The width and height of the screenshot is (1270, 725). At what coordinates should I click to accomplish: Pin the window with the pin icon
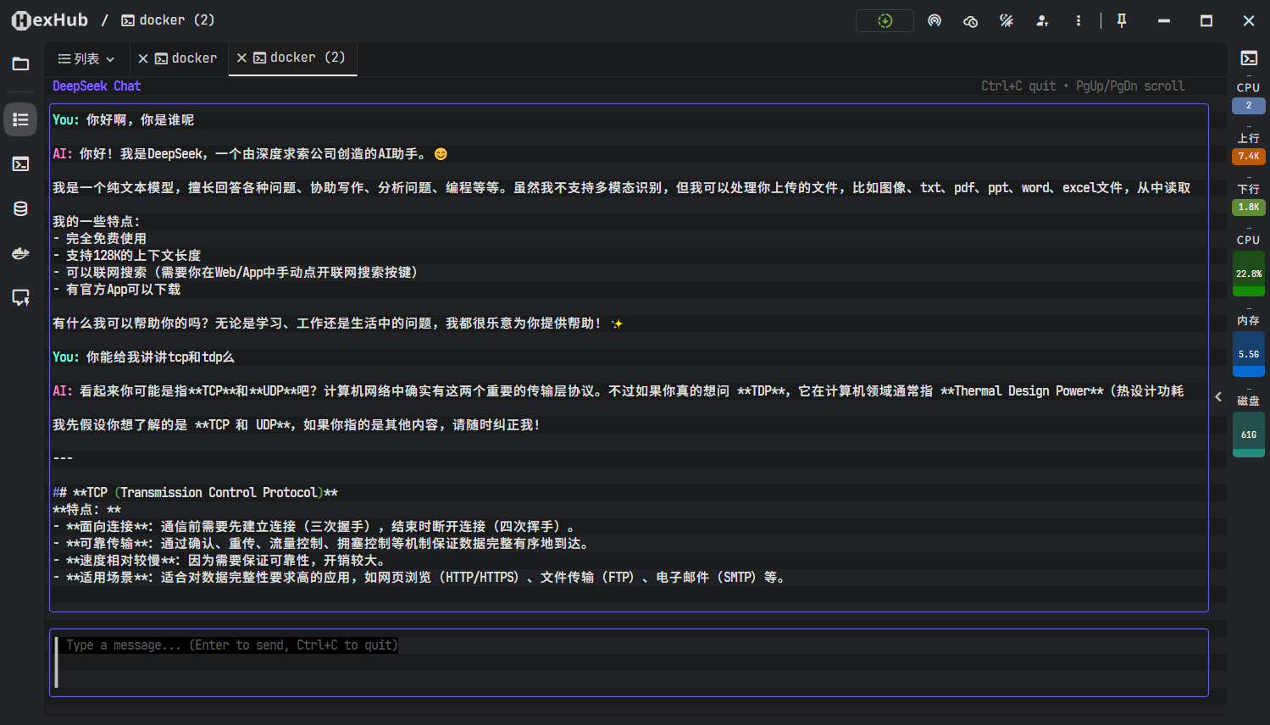pyautogui.click(x=1122, y=20)
